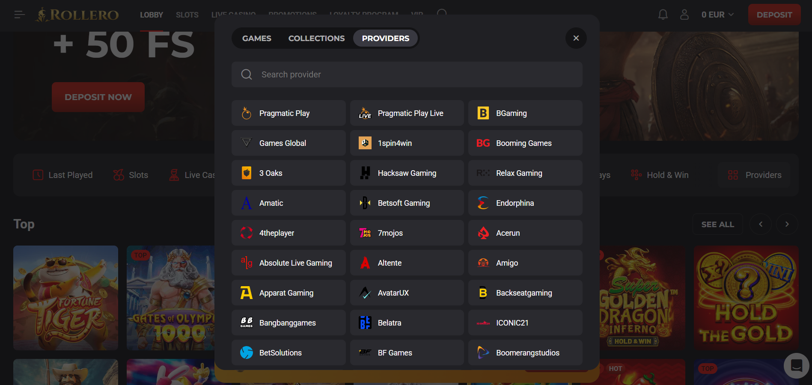812x385 pixels.
Task: Click the BGaming logo icon
Action: 483,113
